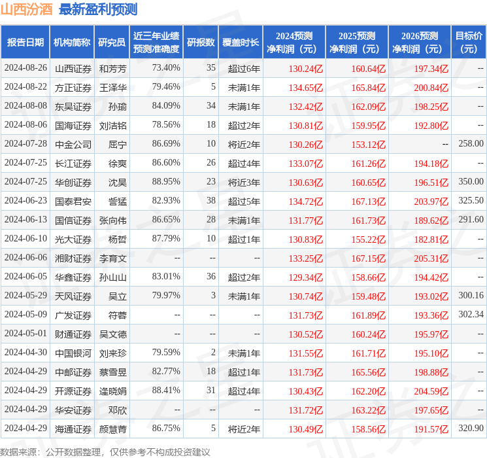487x458 pixels.
Task: Select the 华安证券 institution cell
Action: coord(73,410)
